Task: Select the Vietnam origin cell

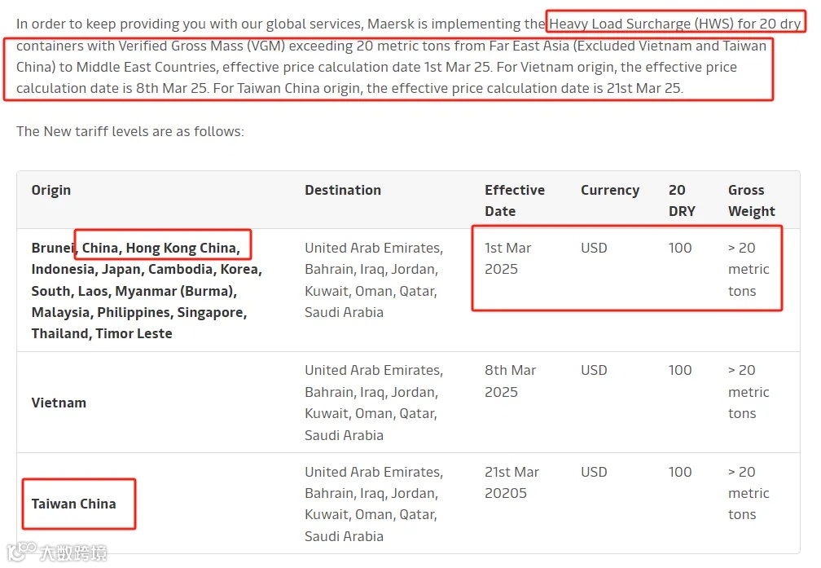Action: [59, 403]
